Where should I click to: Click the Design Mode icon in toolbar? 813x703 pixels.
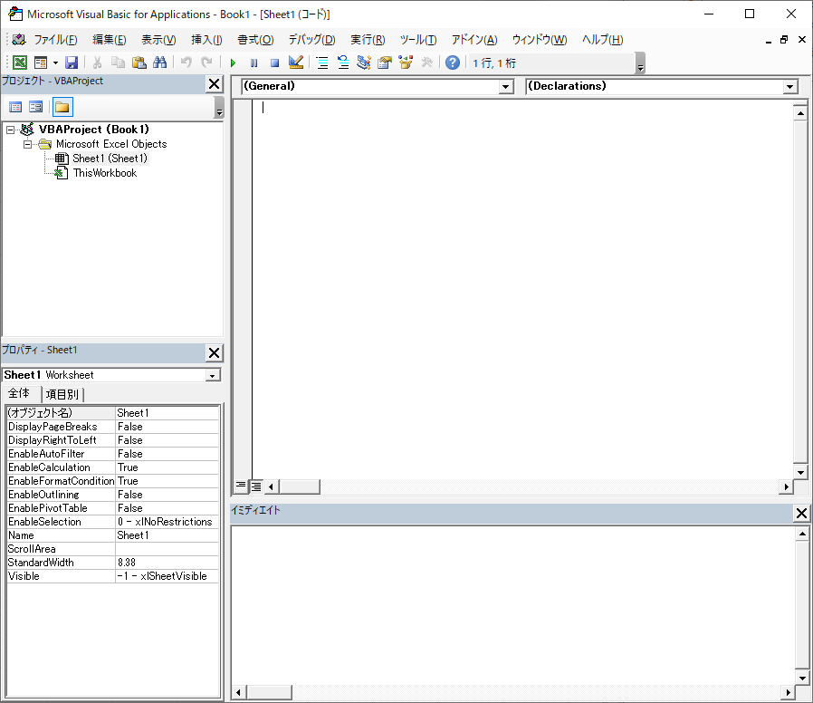[x=296, y=63]
